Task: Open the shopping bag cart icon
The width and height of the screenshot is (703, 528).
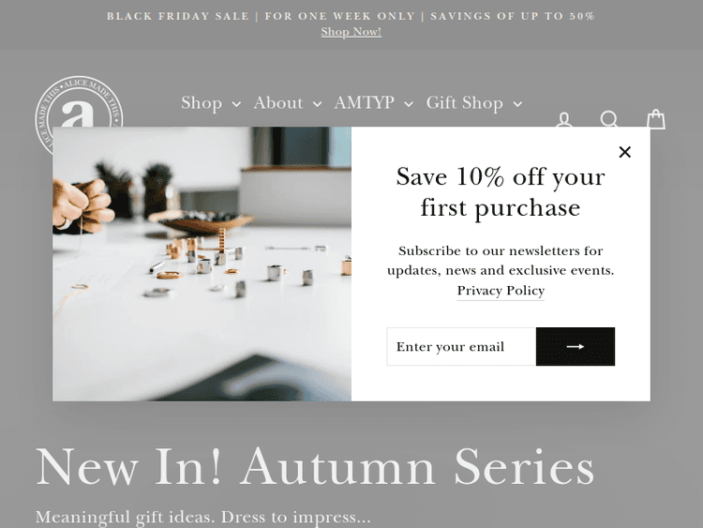Action: click(655, 119)
